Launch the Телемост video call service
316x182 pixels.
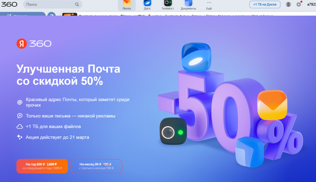tap(167, 5)
